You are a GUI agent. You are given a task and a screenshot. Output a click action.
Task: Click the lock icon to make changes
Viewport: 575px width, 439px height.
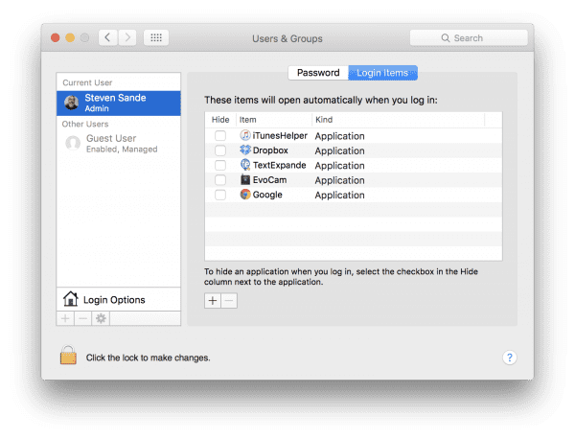coord(68,357)
